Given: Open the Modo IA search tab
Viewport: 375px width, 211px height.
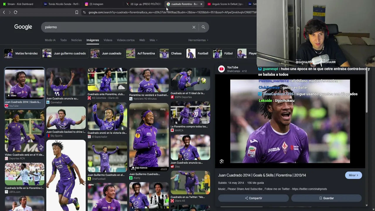Looking at the screenshot, I should pyautogui.click(x=50, y=40).
